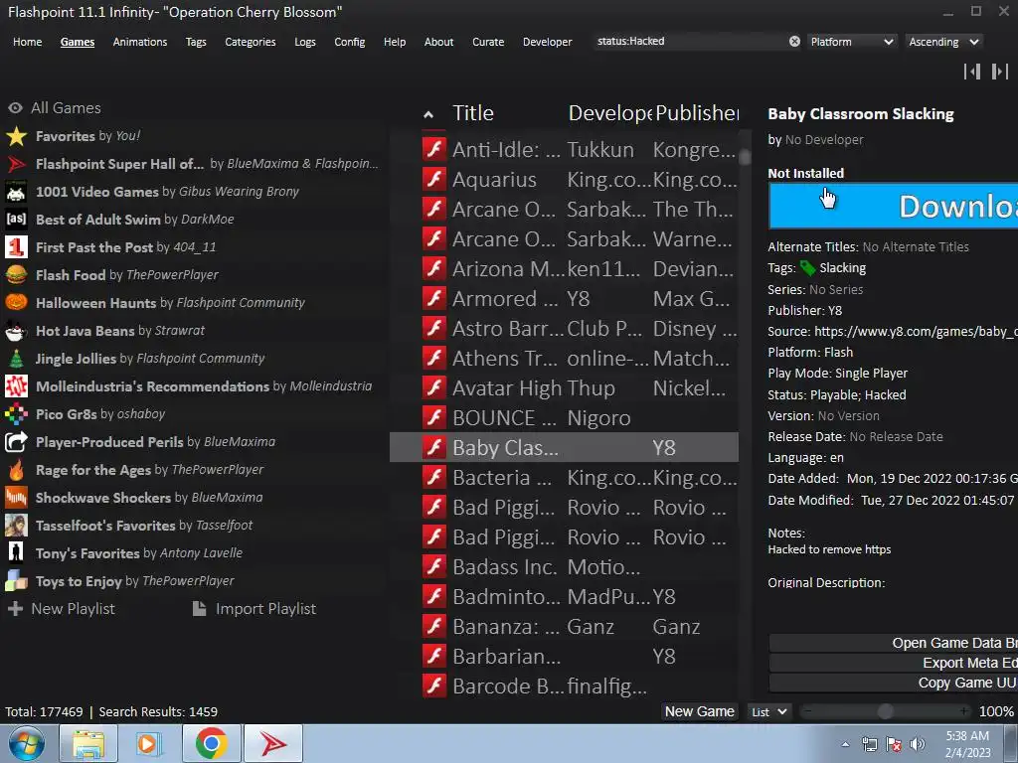Open the Platform sort-by dropdown
This screenshot has width=1018, height=763.
[852, 42]
